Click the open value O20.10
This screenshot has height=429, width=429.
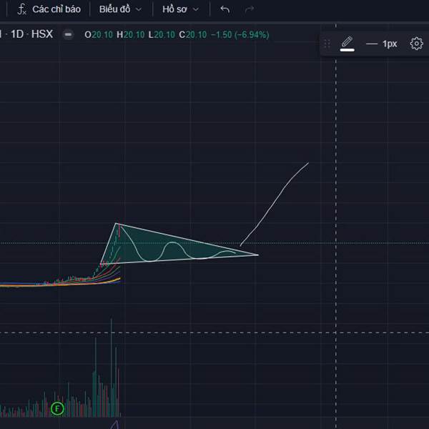point(99,35)
